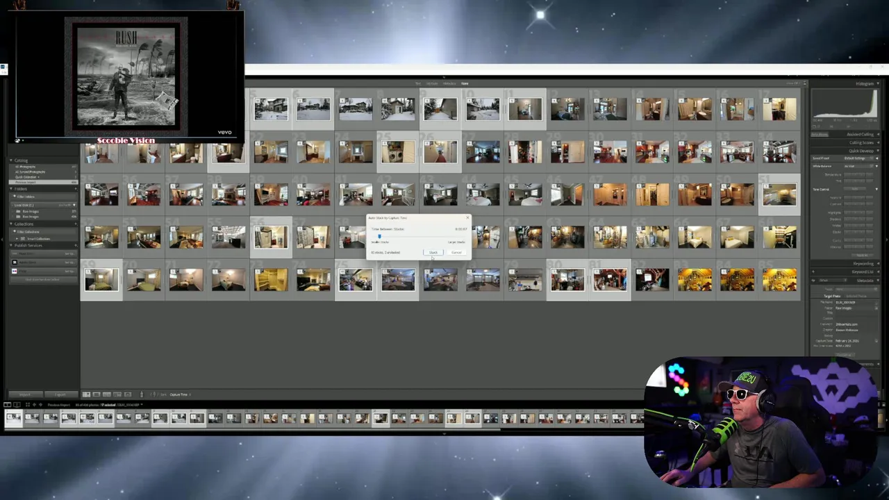This screenshot has height=500, width=889.
Task: Select grid thumbnail numbered 35
Action: 101,194
